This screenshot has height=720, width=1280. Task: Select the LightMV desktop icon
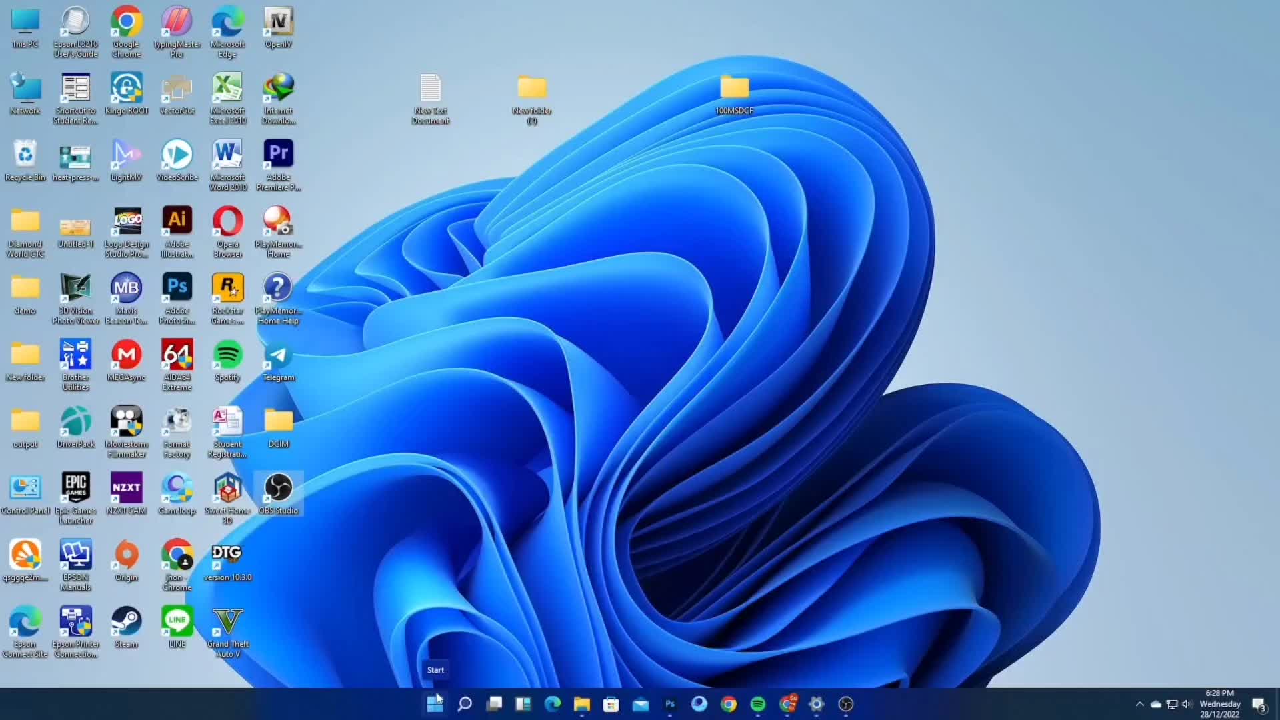click(x=126, y=161)
